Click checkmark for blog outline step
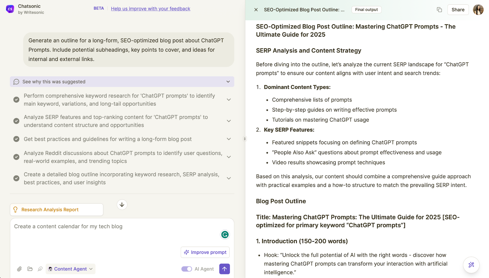 [x=17, y=178]
